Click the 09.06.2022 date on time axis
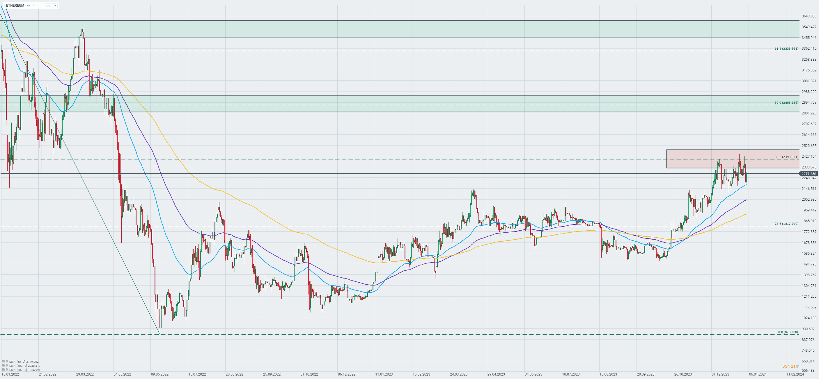819x379 pixels. coord(159,374)
